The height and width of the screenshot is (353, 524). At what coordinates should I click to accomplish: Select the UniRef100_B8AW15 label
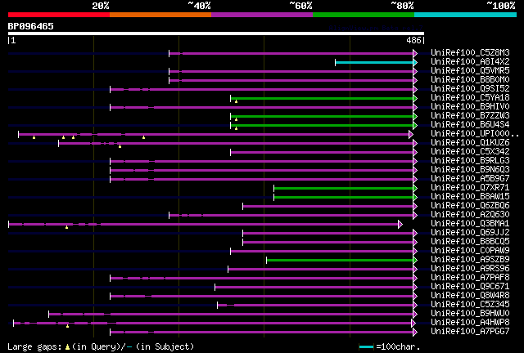(x=470, y=197)
